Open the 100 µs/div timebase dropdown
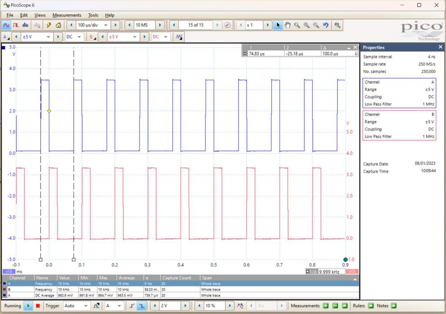 tap(106, 25)
